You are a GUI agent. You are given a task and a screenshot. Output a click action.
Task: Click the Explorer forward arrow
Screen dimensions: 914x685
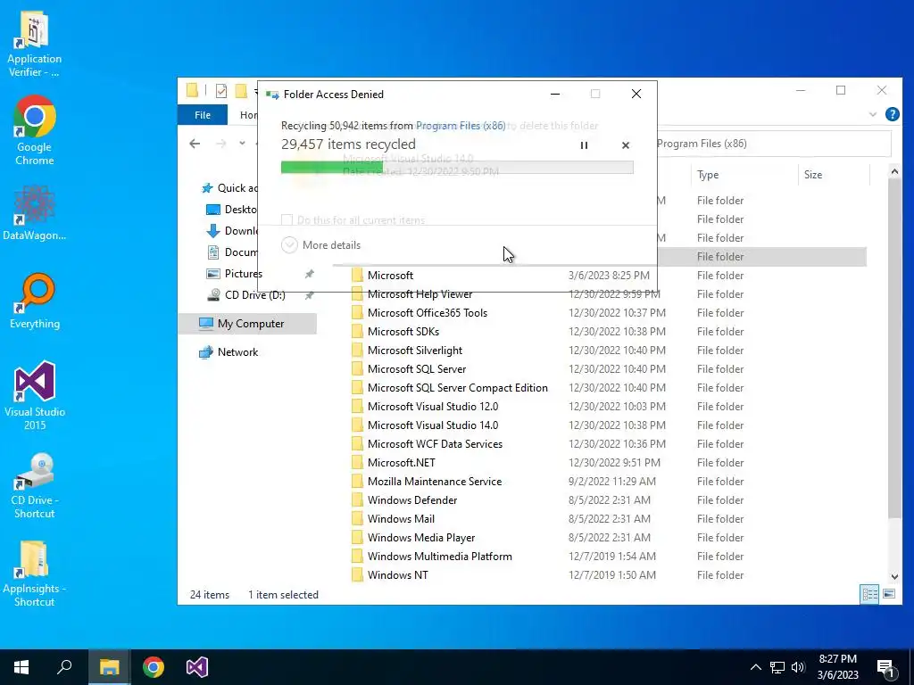click(x=221, y=144)
